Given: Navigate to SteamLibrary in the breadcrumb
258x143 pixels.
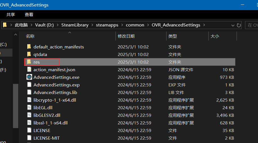Looking at the screenshot, I should point(75,25).
